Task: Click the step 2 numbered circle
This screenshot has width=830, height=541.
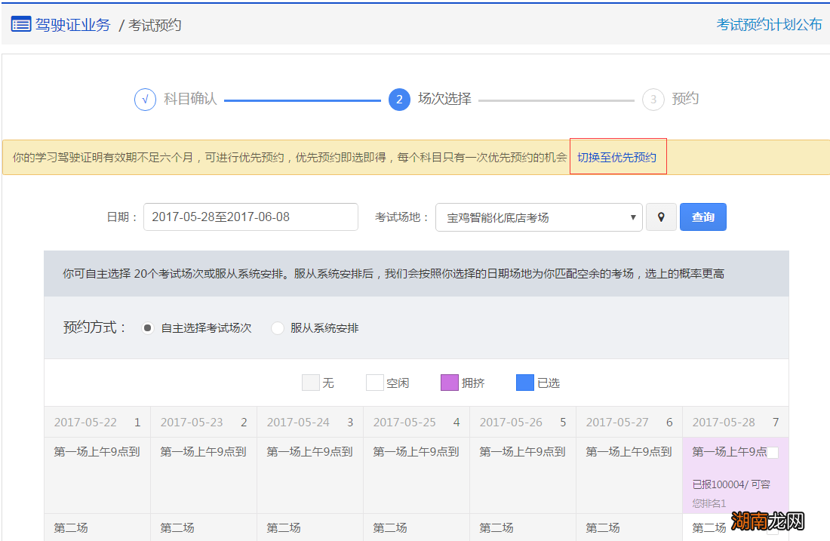Action: tap(399, 100)
